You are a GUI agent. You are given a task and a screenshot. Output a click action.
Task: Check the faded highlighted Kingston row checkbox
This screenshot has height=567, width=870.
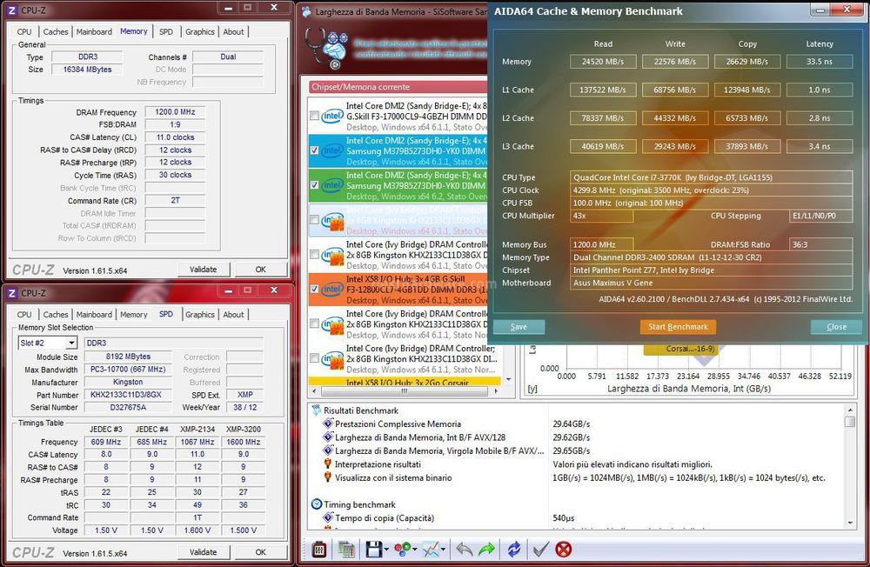click(315, 220)
